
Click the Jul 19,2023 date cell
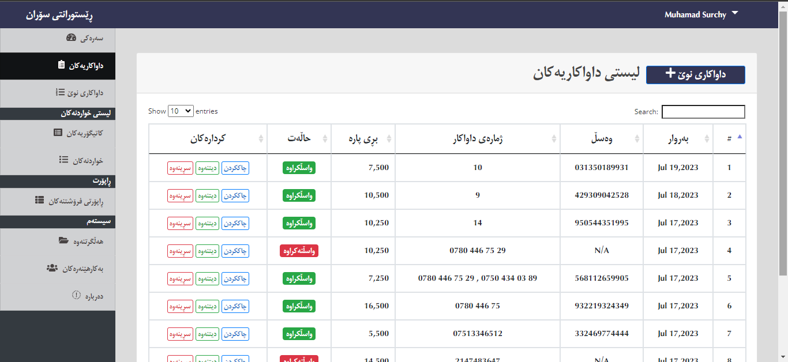tap(678, 168)
